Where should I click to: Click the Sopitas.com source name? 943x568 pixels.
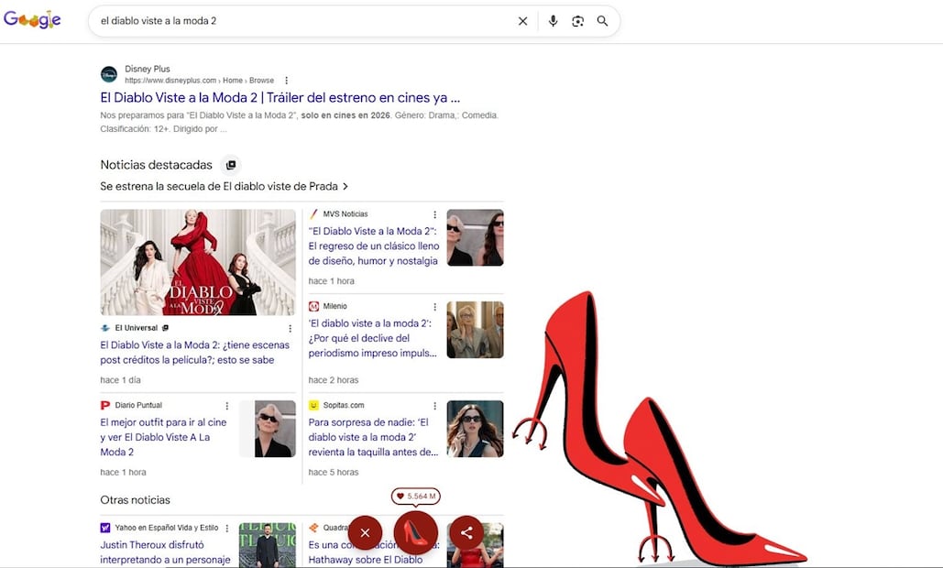coord(344,406)
